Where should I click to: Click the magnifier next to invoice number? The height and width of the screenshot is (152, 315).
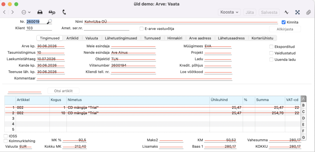(49, 22)
